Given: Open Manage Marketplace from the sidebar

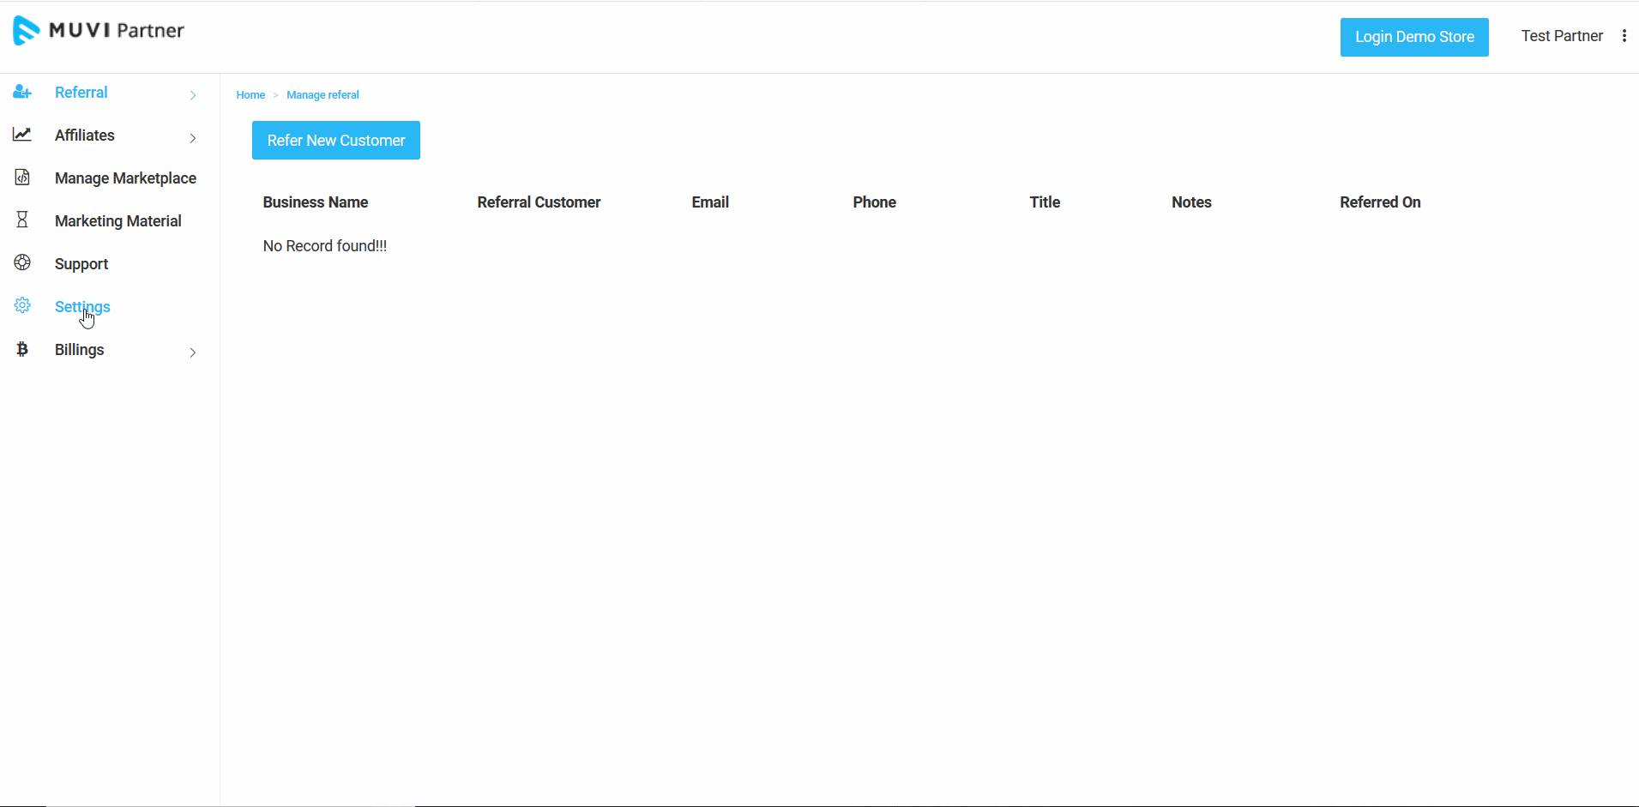Looking at the screenshot, I should pyautogui.click(x=125, y=178).
